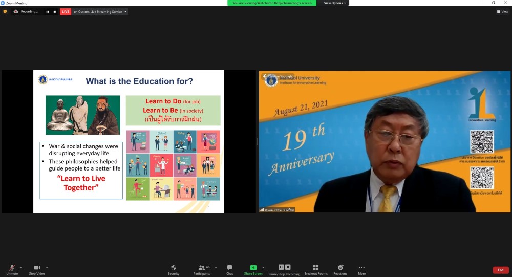Stop the video camera
This screenshot has height=277, width=512.
36,269
